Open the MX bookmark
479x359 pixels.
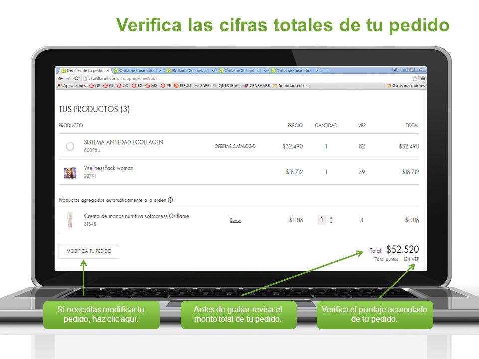pyautogui.click(x=152, y=86)
